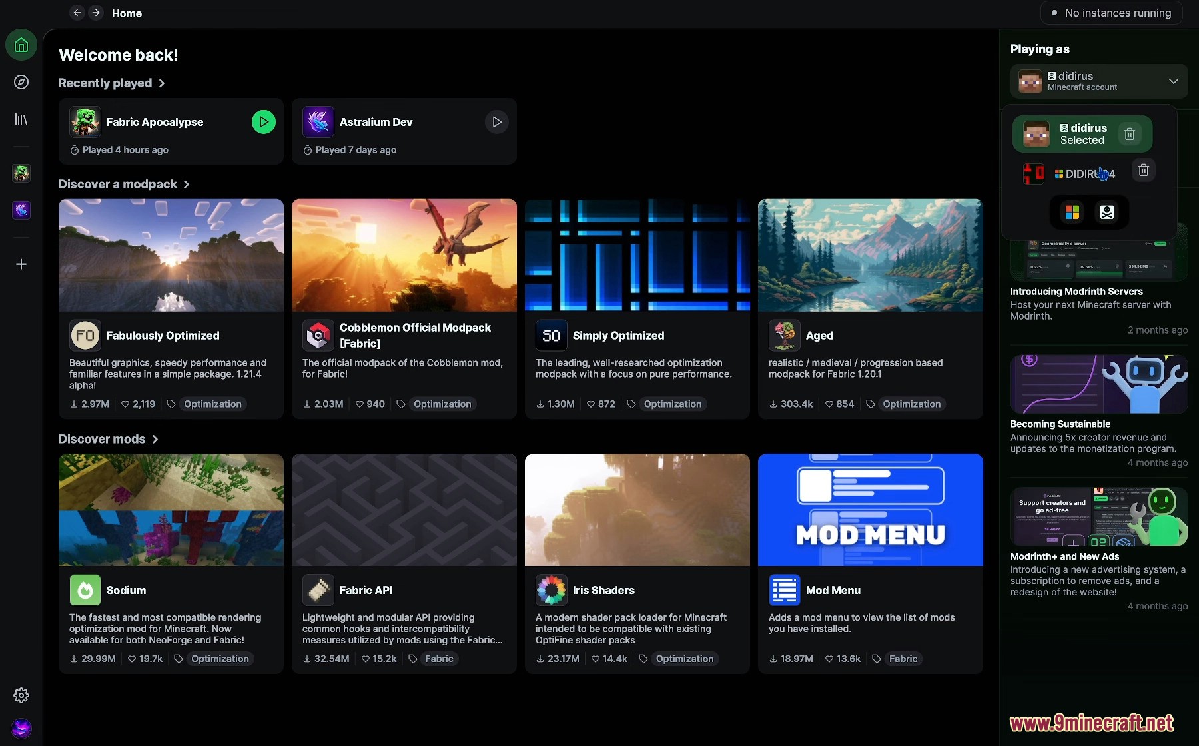1199x746 pixels.
Task: Go back with the left arrow
Action: [x=77, y=13]
